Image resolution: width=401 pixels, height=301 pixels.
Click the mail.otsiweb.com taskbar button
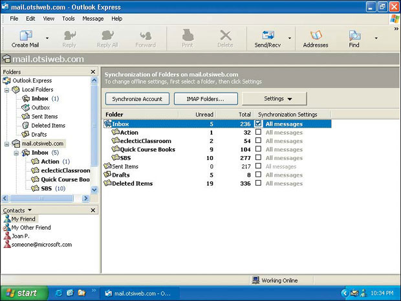[140, 293]
